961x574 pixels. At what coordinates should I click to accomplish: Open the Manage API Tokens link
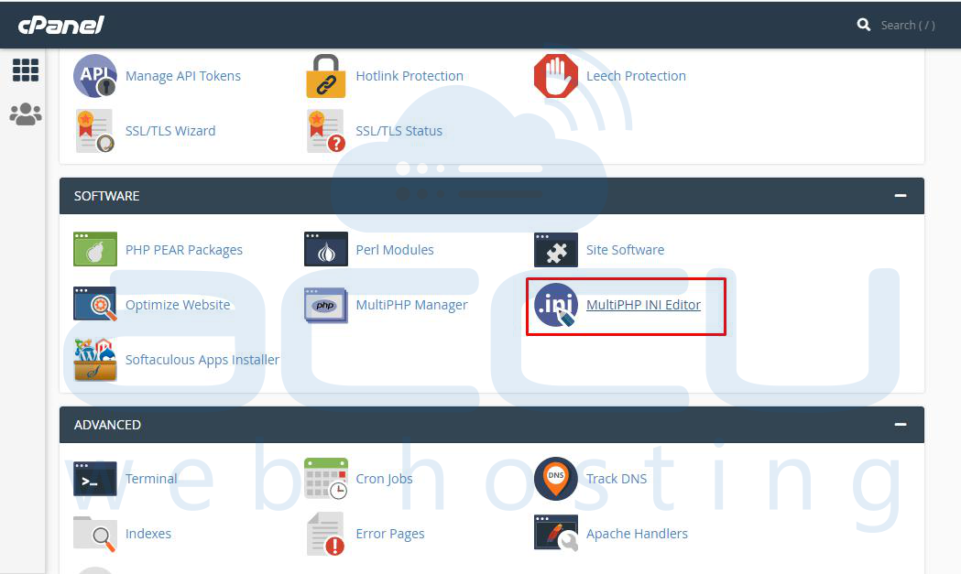[x=182, y=76]
